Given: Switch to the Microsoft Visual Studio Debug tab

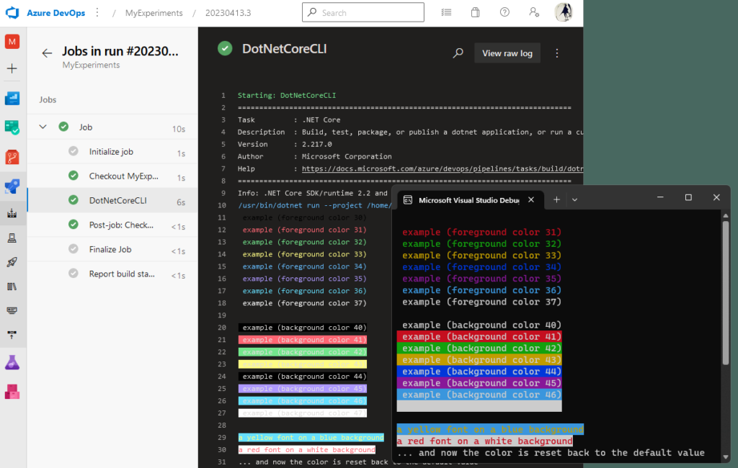Looking at the screenshot, I should coord(468,200).
